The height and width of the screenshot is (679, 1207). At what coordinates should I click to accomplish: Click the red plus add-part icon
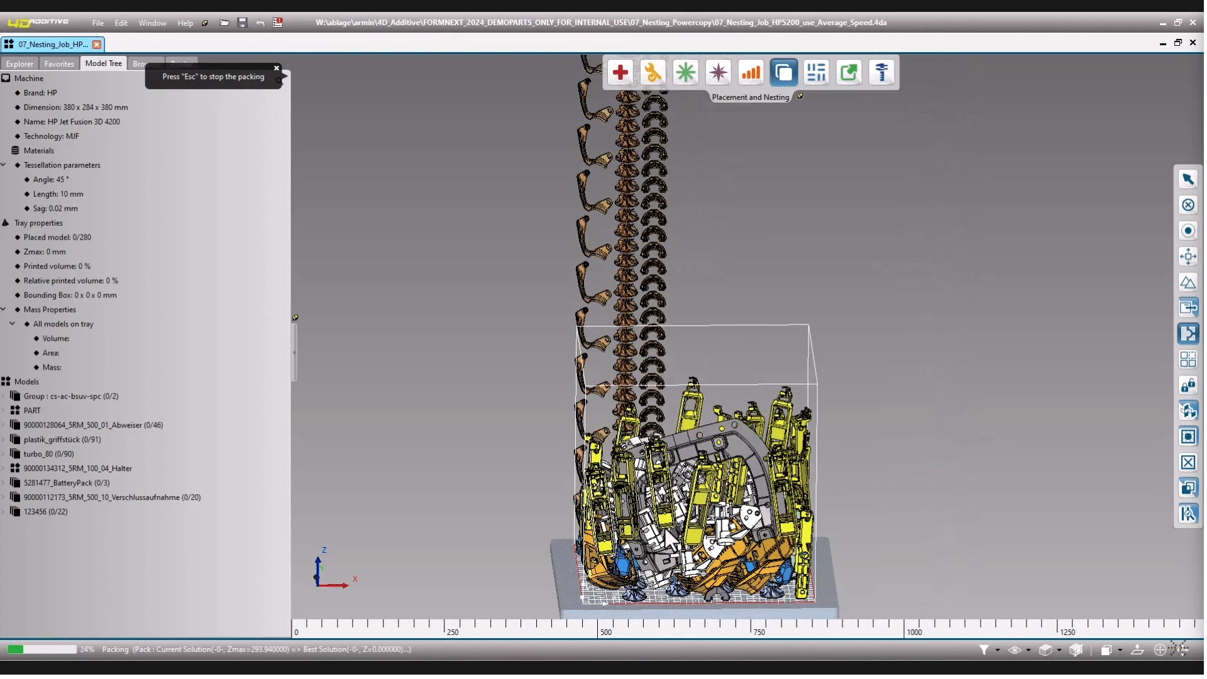620,72
